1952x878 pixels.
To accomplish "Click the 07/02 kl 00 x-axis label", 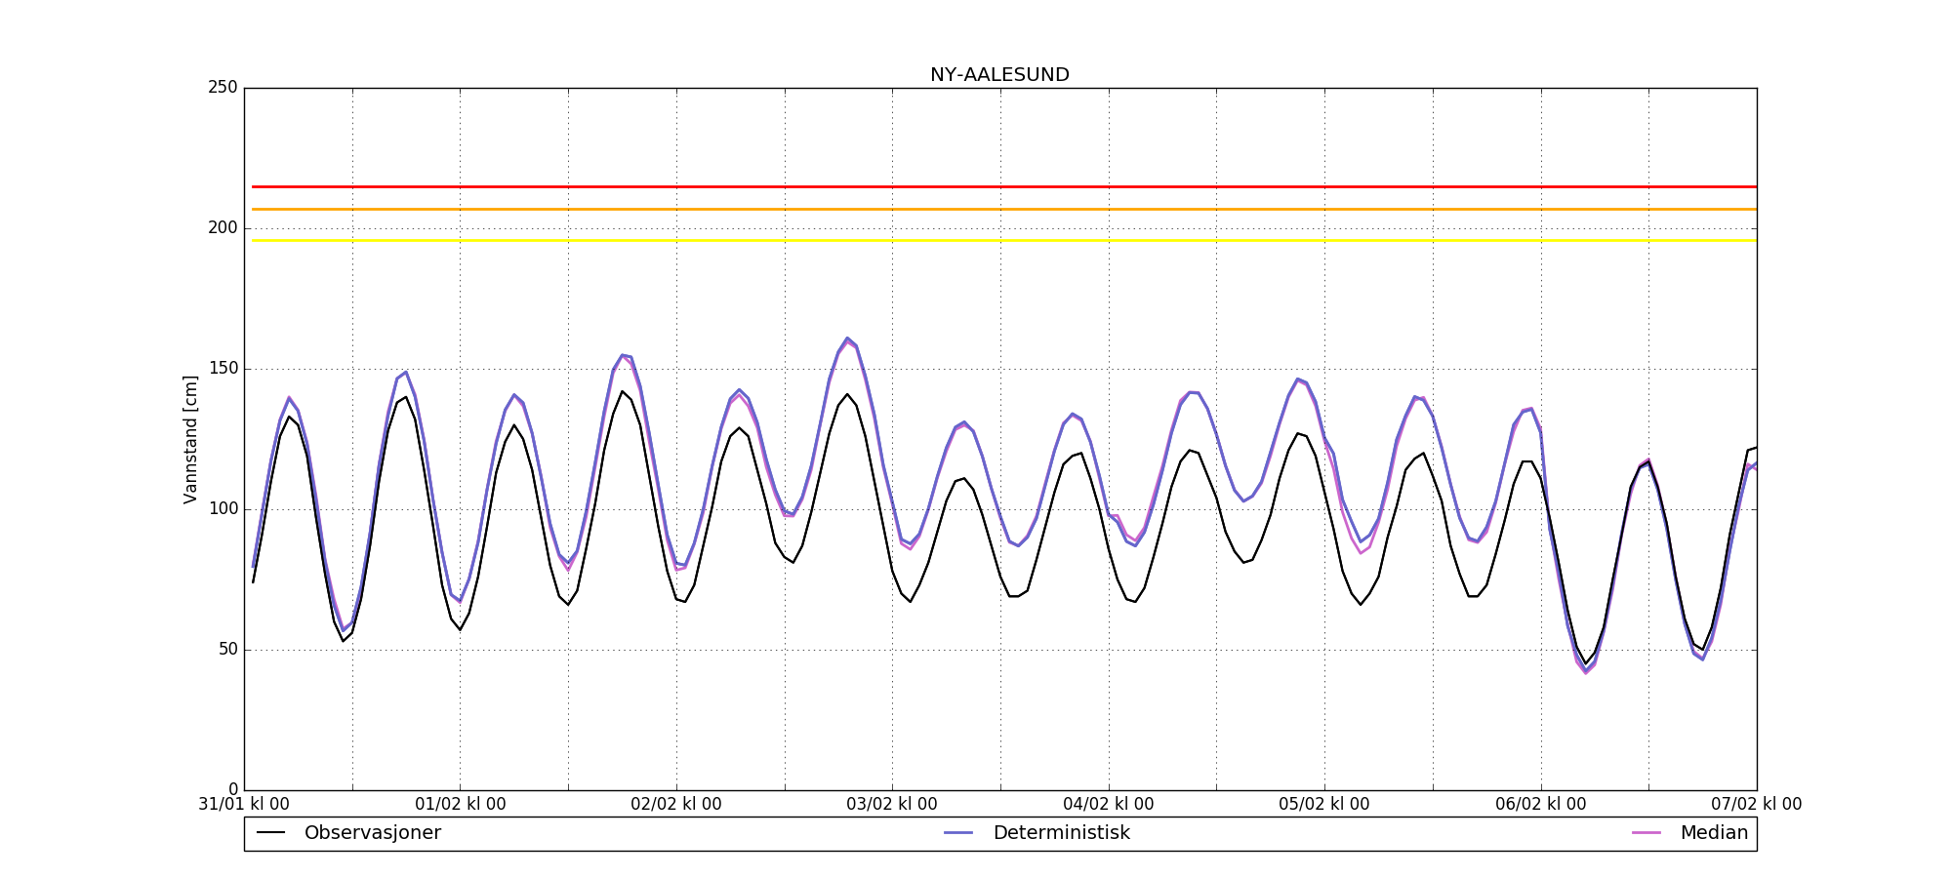I will pos(1756,805).
